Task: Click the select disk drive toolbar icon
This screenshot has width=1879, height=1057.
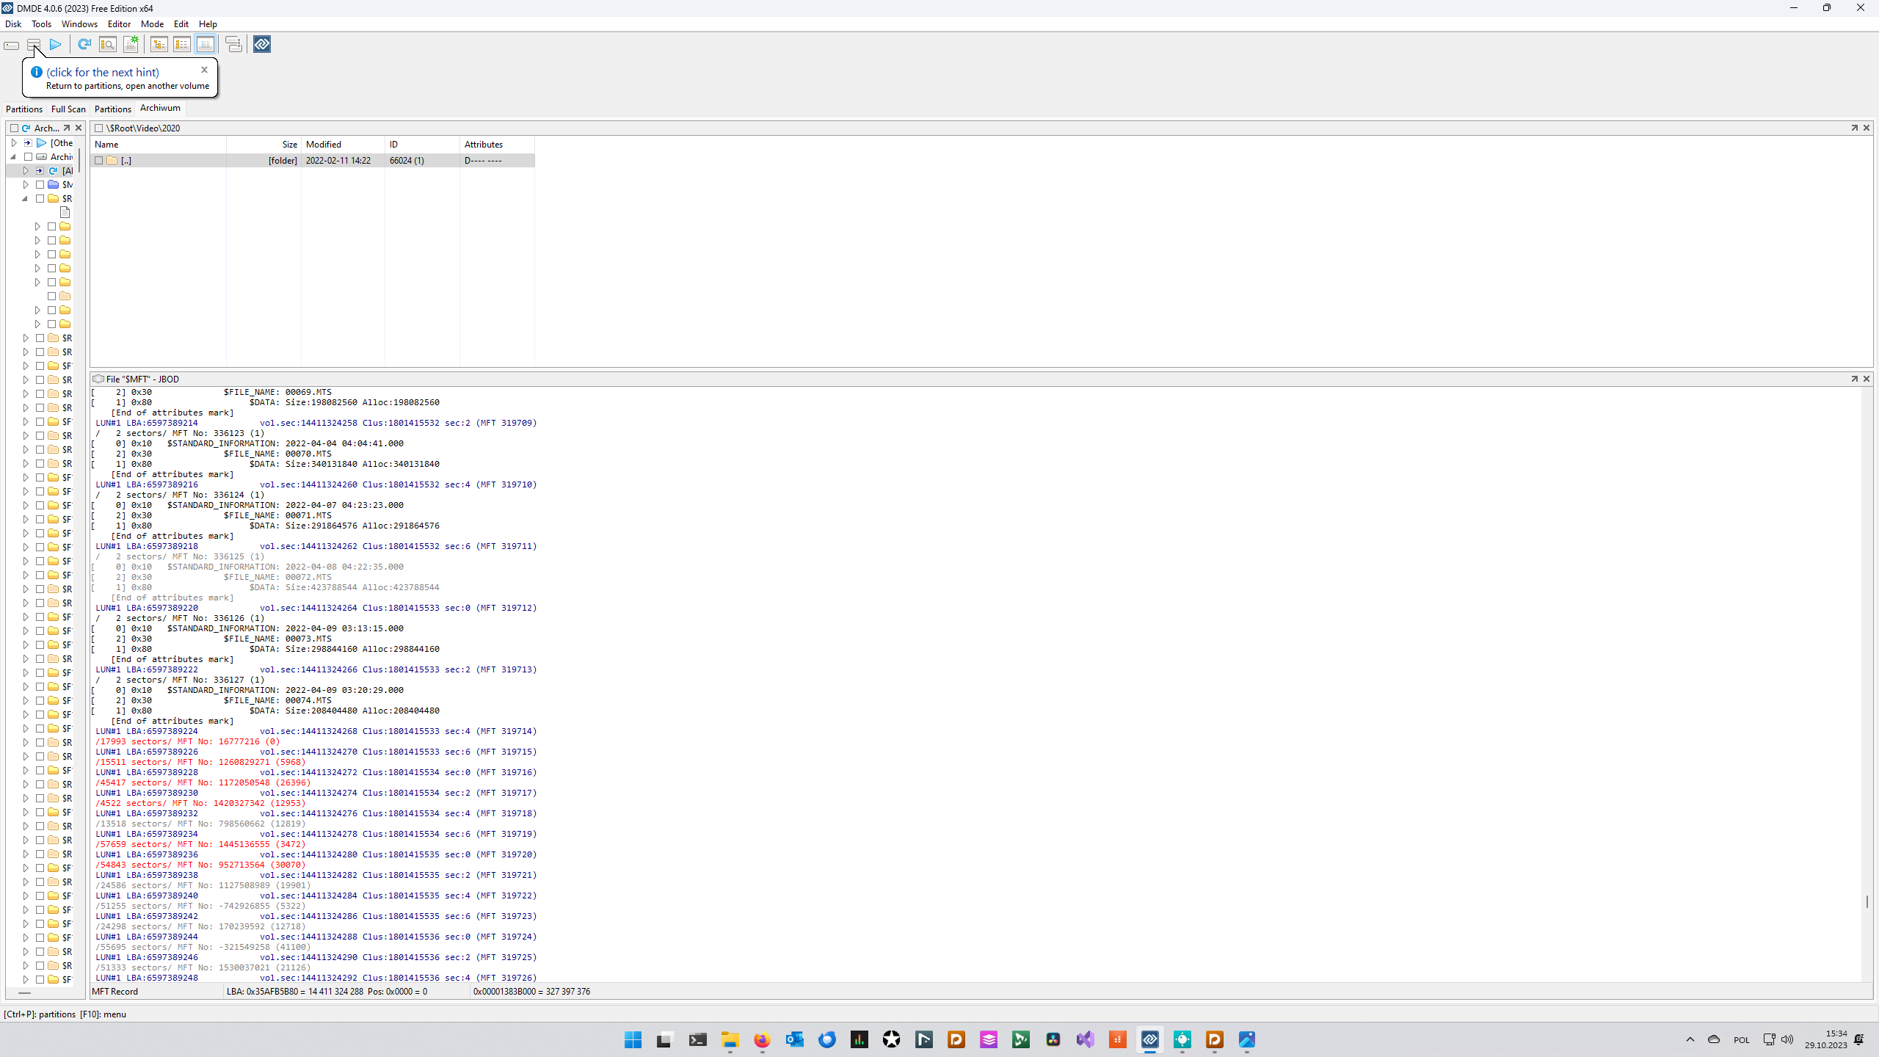Action: 12,45
